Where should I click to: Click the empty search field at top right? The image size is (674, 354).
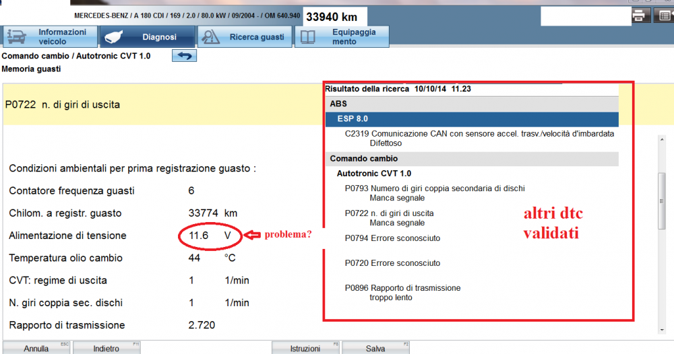[586, 16]
